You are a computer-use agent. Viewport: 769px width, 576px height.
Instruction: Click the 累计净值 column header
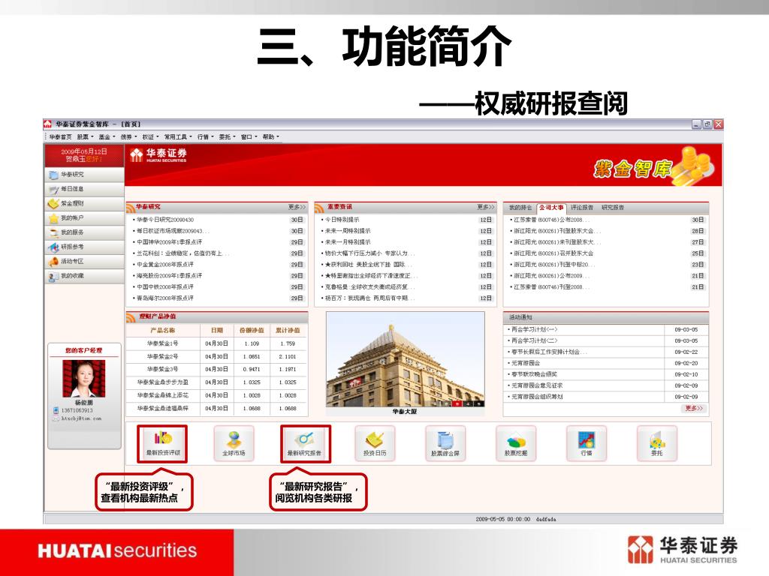point(288,331)
